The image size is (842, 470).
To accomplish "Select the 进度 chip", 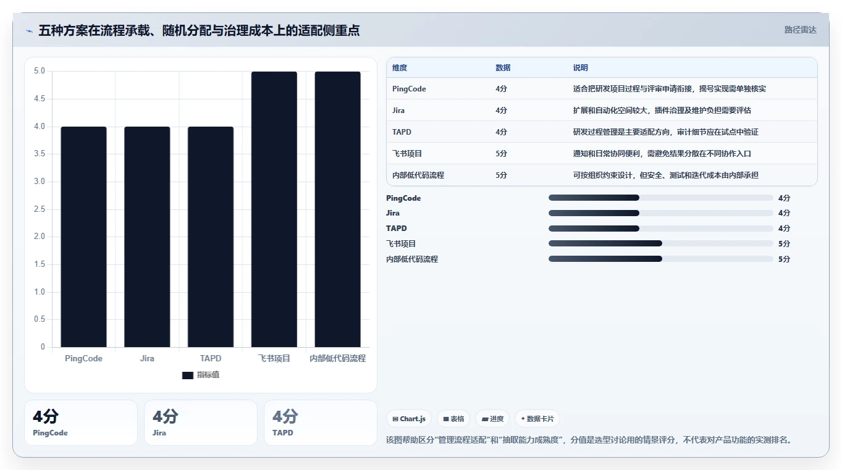I will point(492,419).
